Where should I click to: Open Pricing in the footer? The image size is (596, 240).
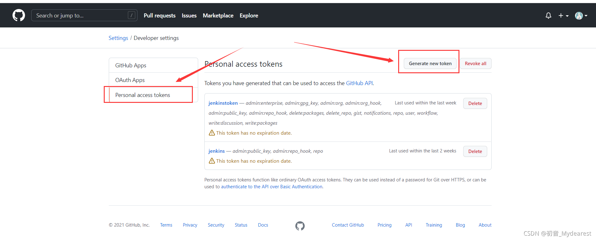coord(384,225)
